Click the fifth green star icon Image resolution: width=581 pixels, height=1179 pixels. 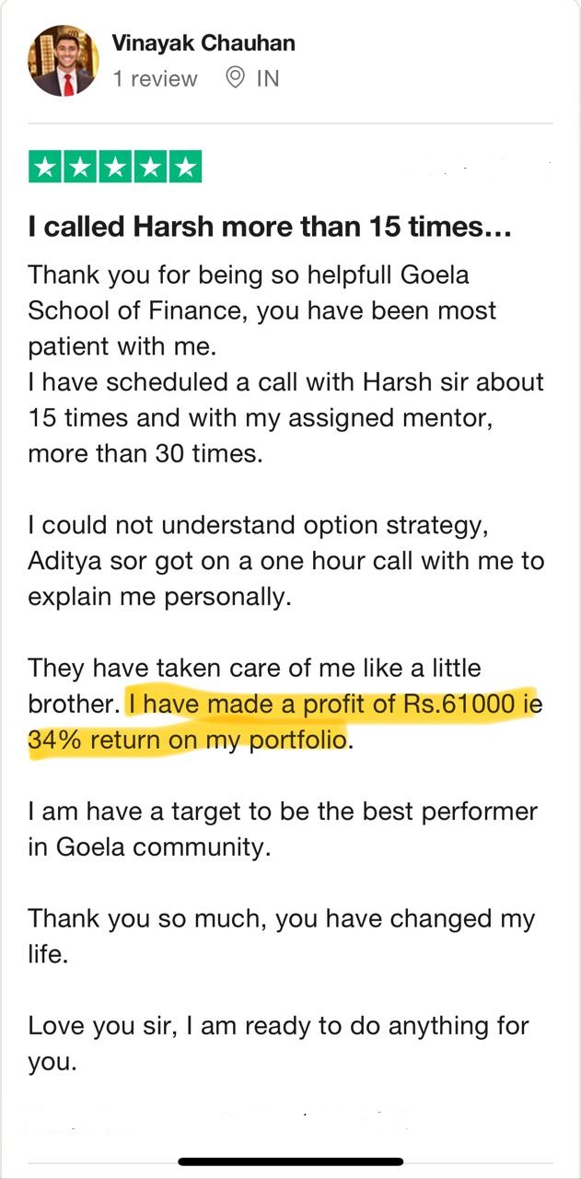click(x=185, y=168)
